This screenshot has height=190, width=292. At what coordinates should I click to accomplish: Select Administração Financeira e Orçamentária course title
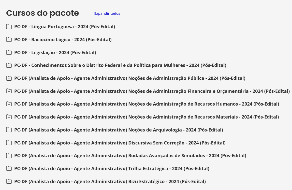pos(152,91)
